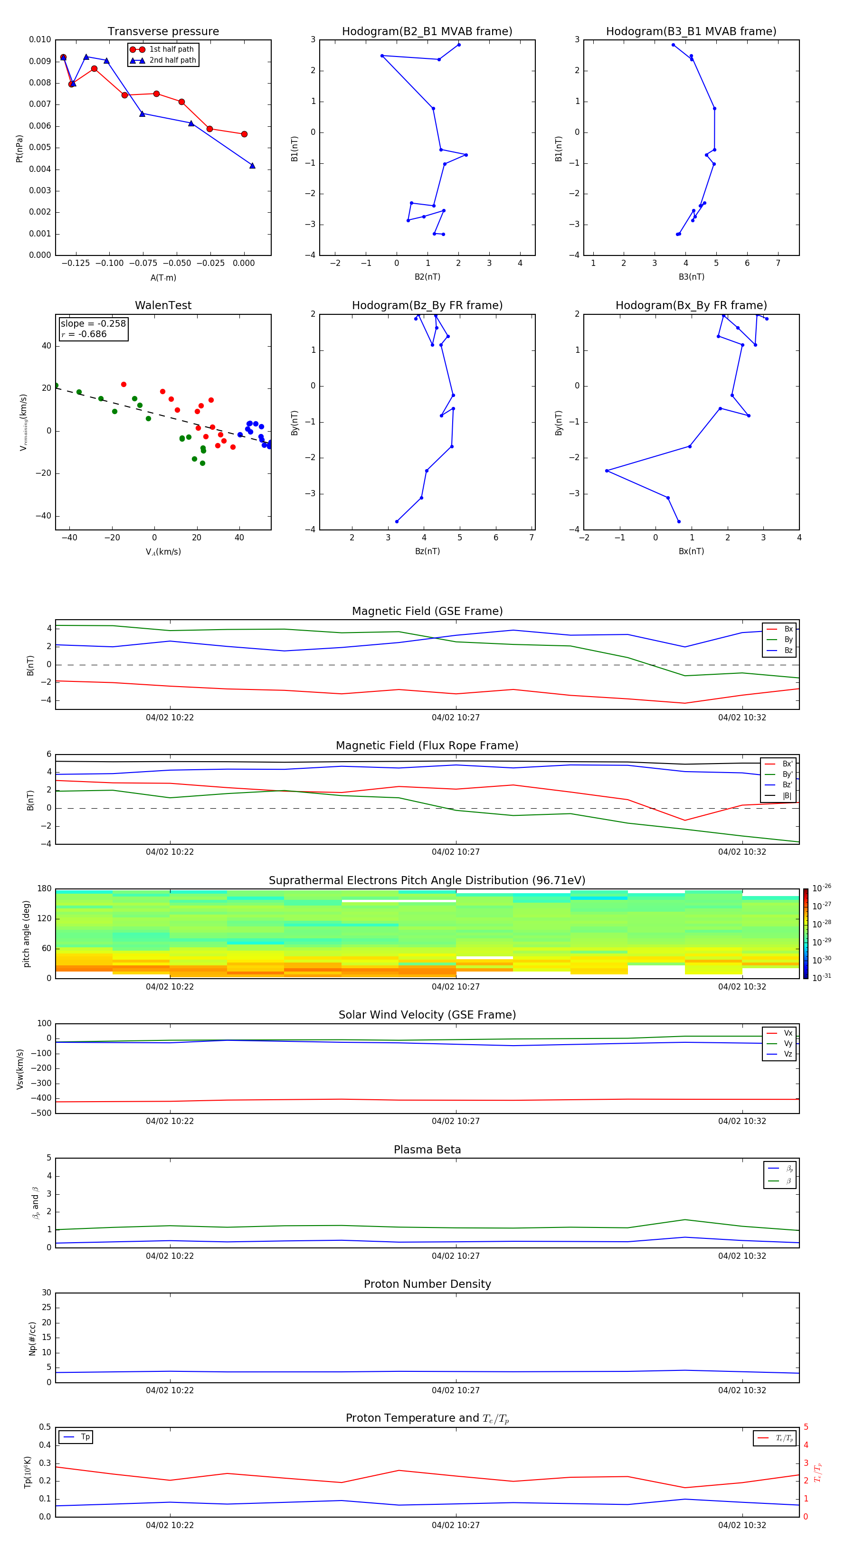This screenshot has height=1567, width=855.
Task: Click 'B3(nT)' x-axis label
Action: pos(691,277)
